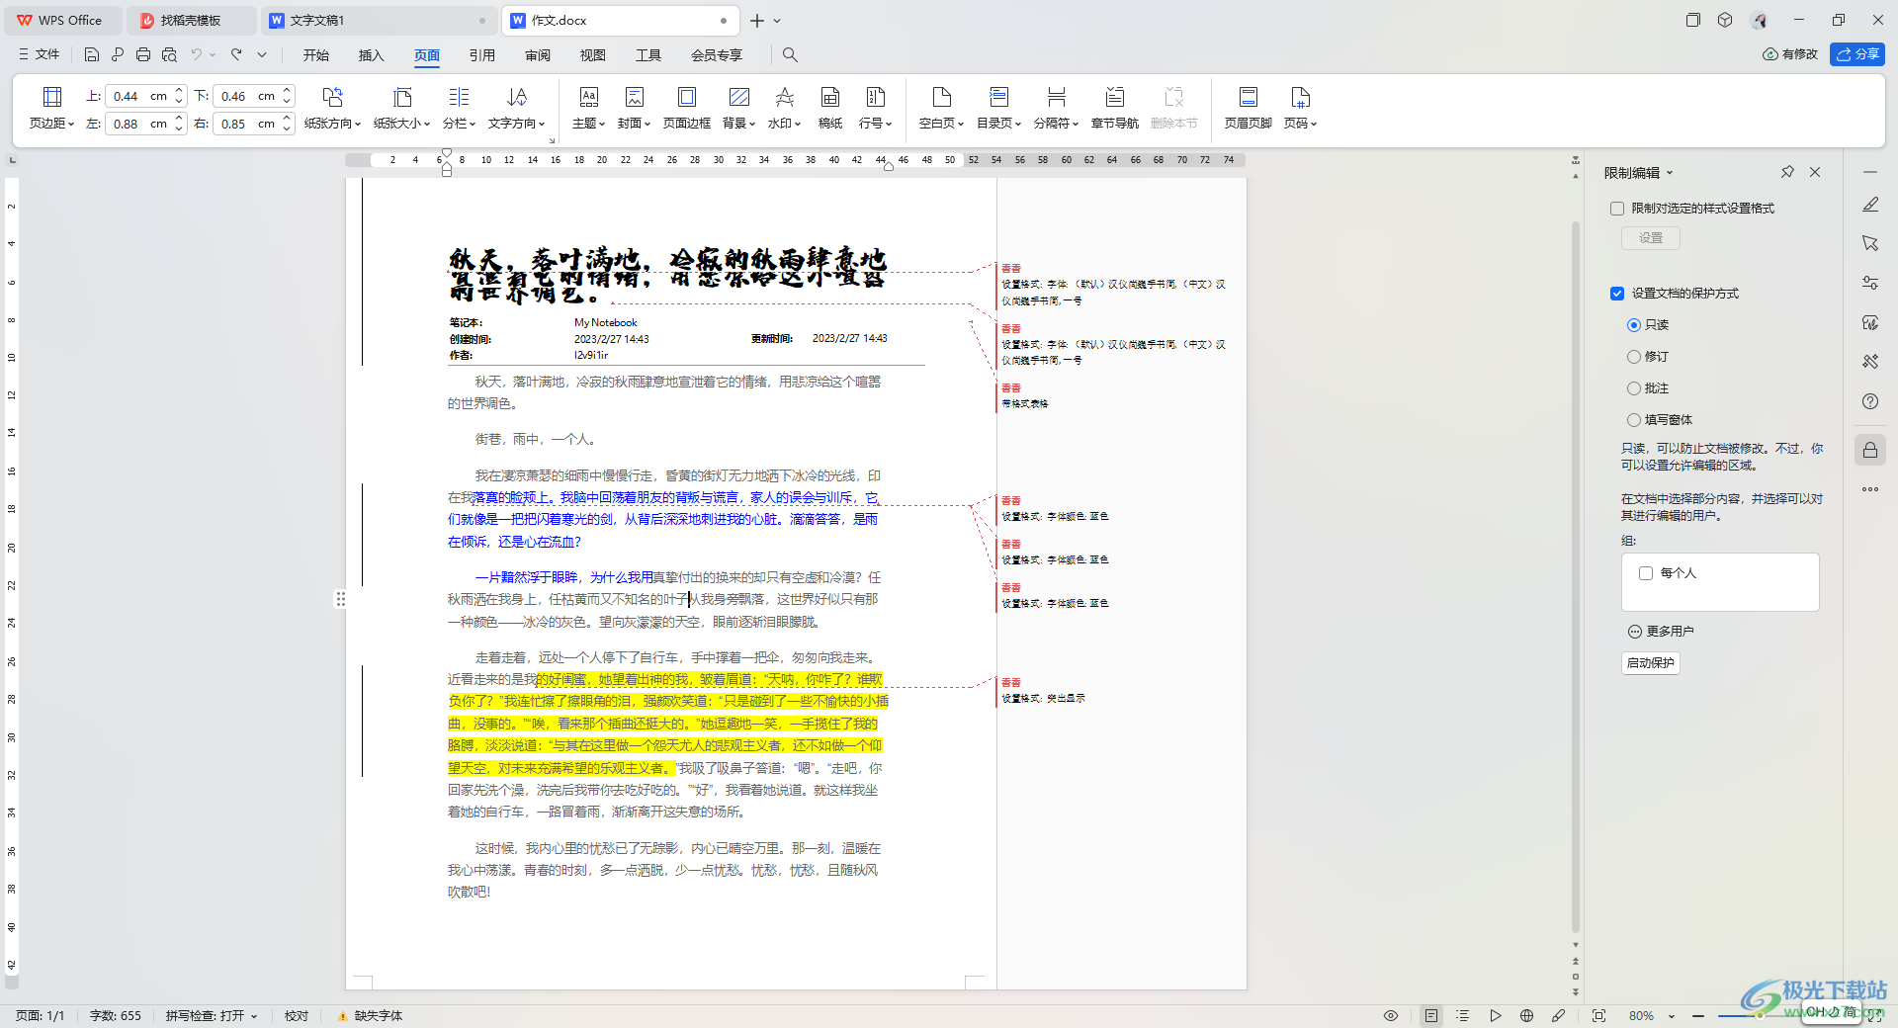Open the three dots more icon in sidebar
Image resolution: width=1898 pixels, height=1028 pixels.
click(1870, 489)
